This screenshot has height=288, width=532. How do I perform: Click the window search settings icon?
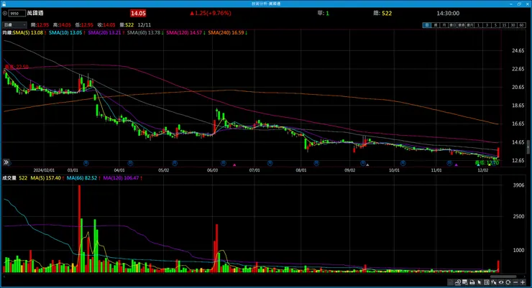point(465,282)
